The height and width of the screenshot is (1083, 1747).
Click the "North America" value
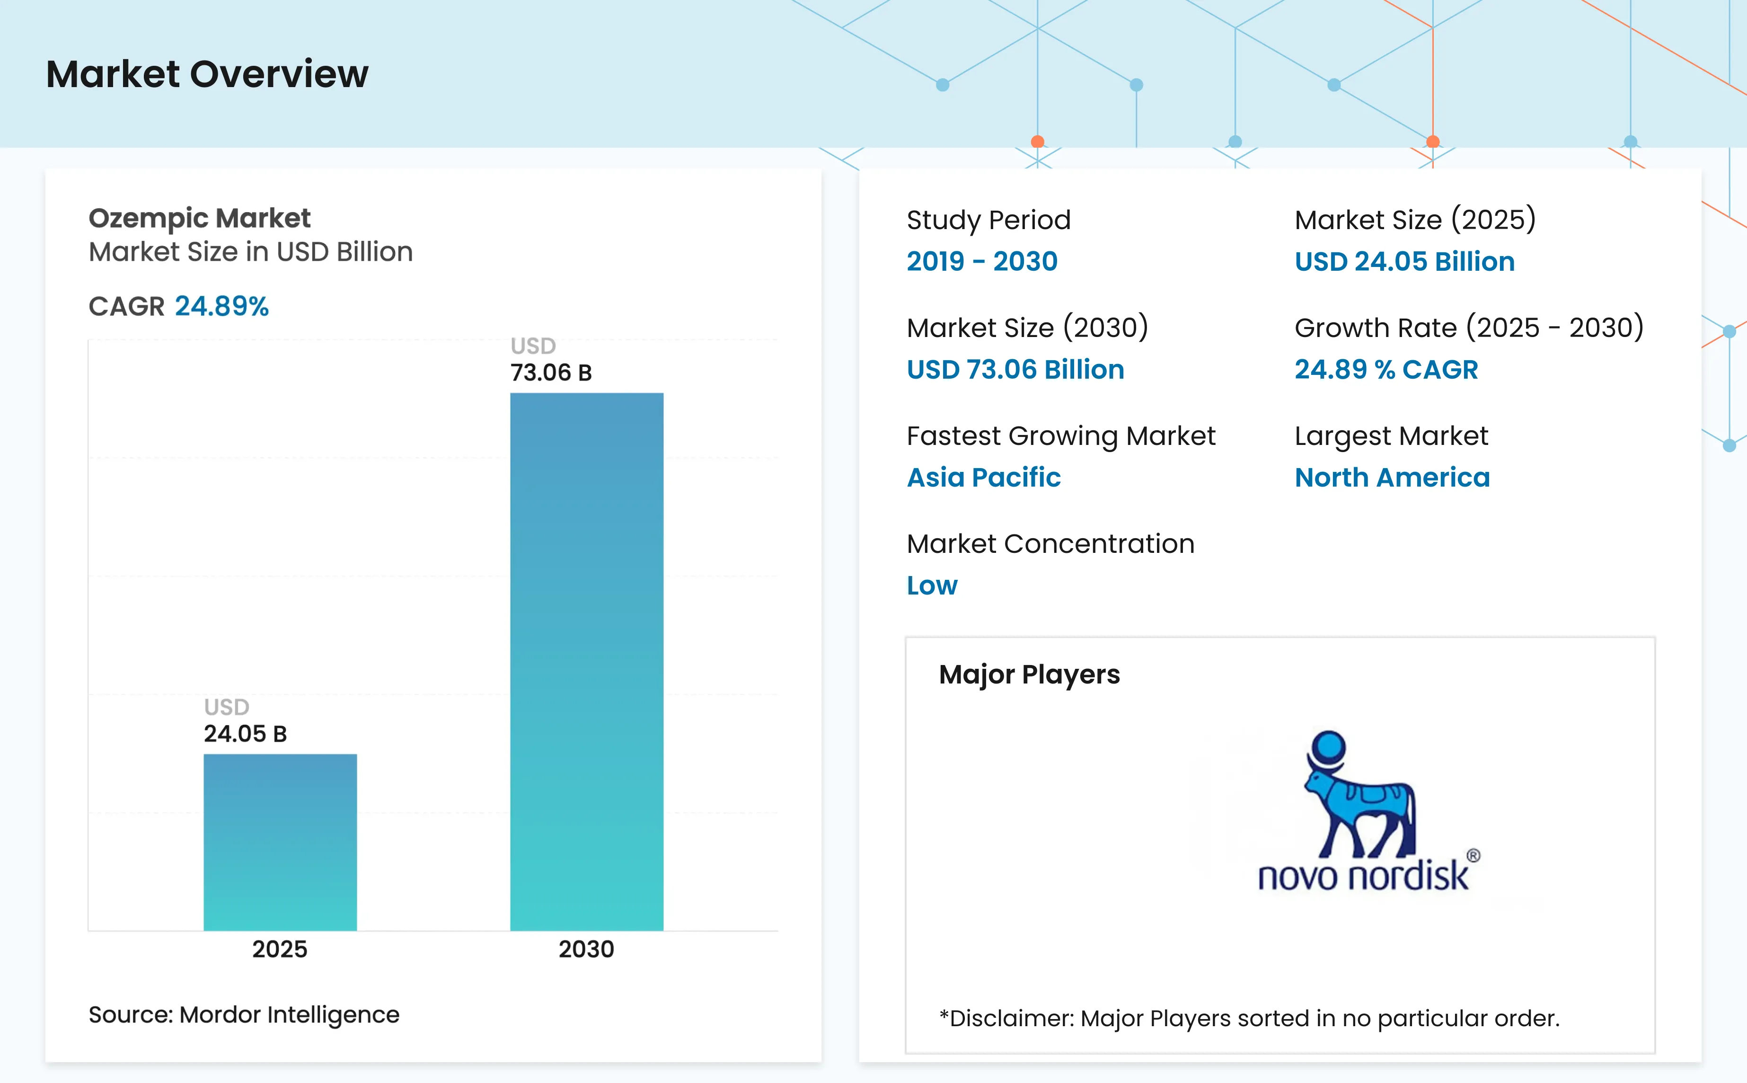click(1393, 478)
